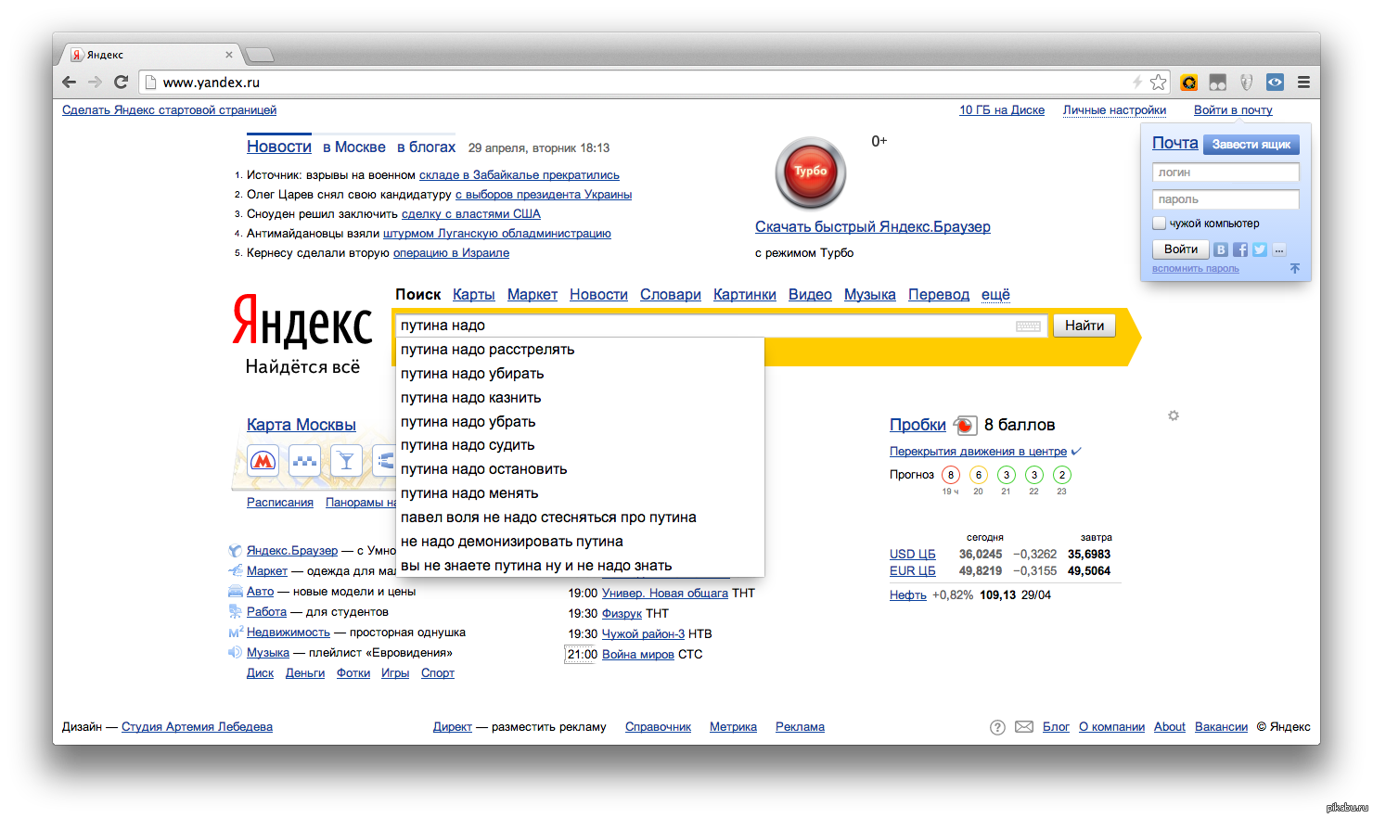
Task: Go back using browser back arrow
Action: click(x=70, y=82)
